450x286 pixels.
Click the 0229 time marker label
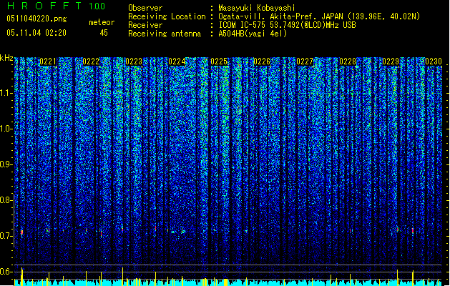pos(391,61)
